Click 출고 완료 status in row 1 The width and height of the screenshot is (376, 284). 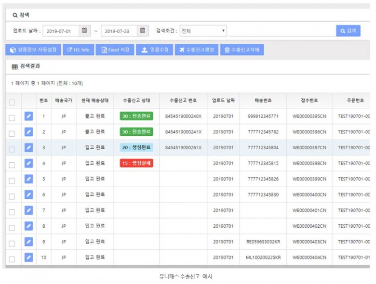tap(95, 116)
